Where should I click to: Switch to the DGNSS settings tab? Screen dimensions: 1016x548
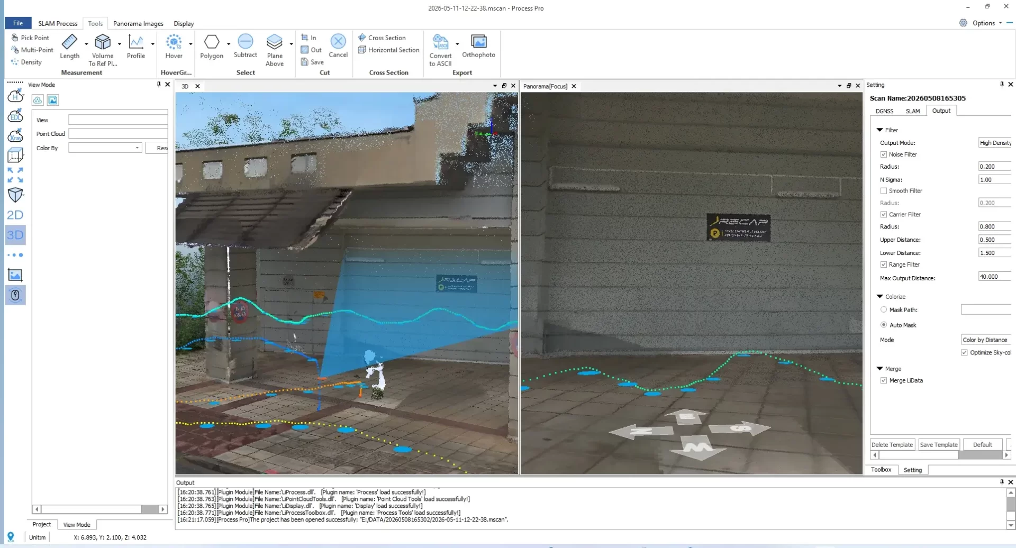click(884, 111)
